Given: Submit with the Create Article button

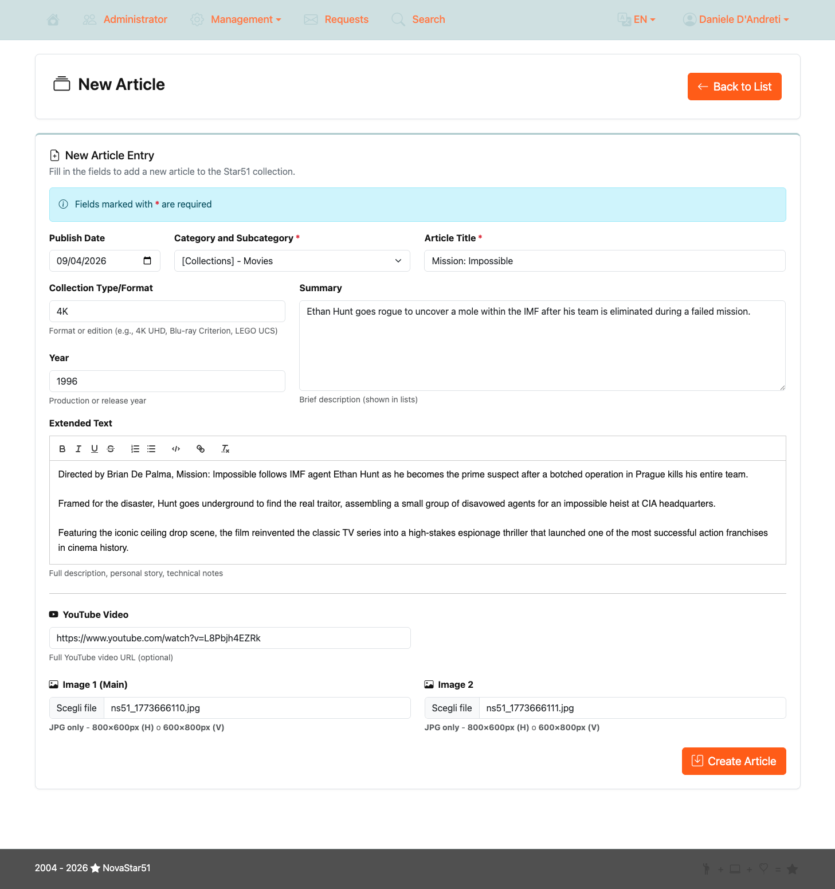Looking at the screenshot, I should point(734,761).
